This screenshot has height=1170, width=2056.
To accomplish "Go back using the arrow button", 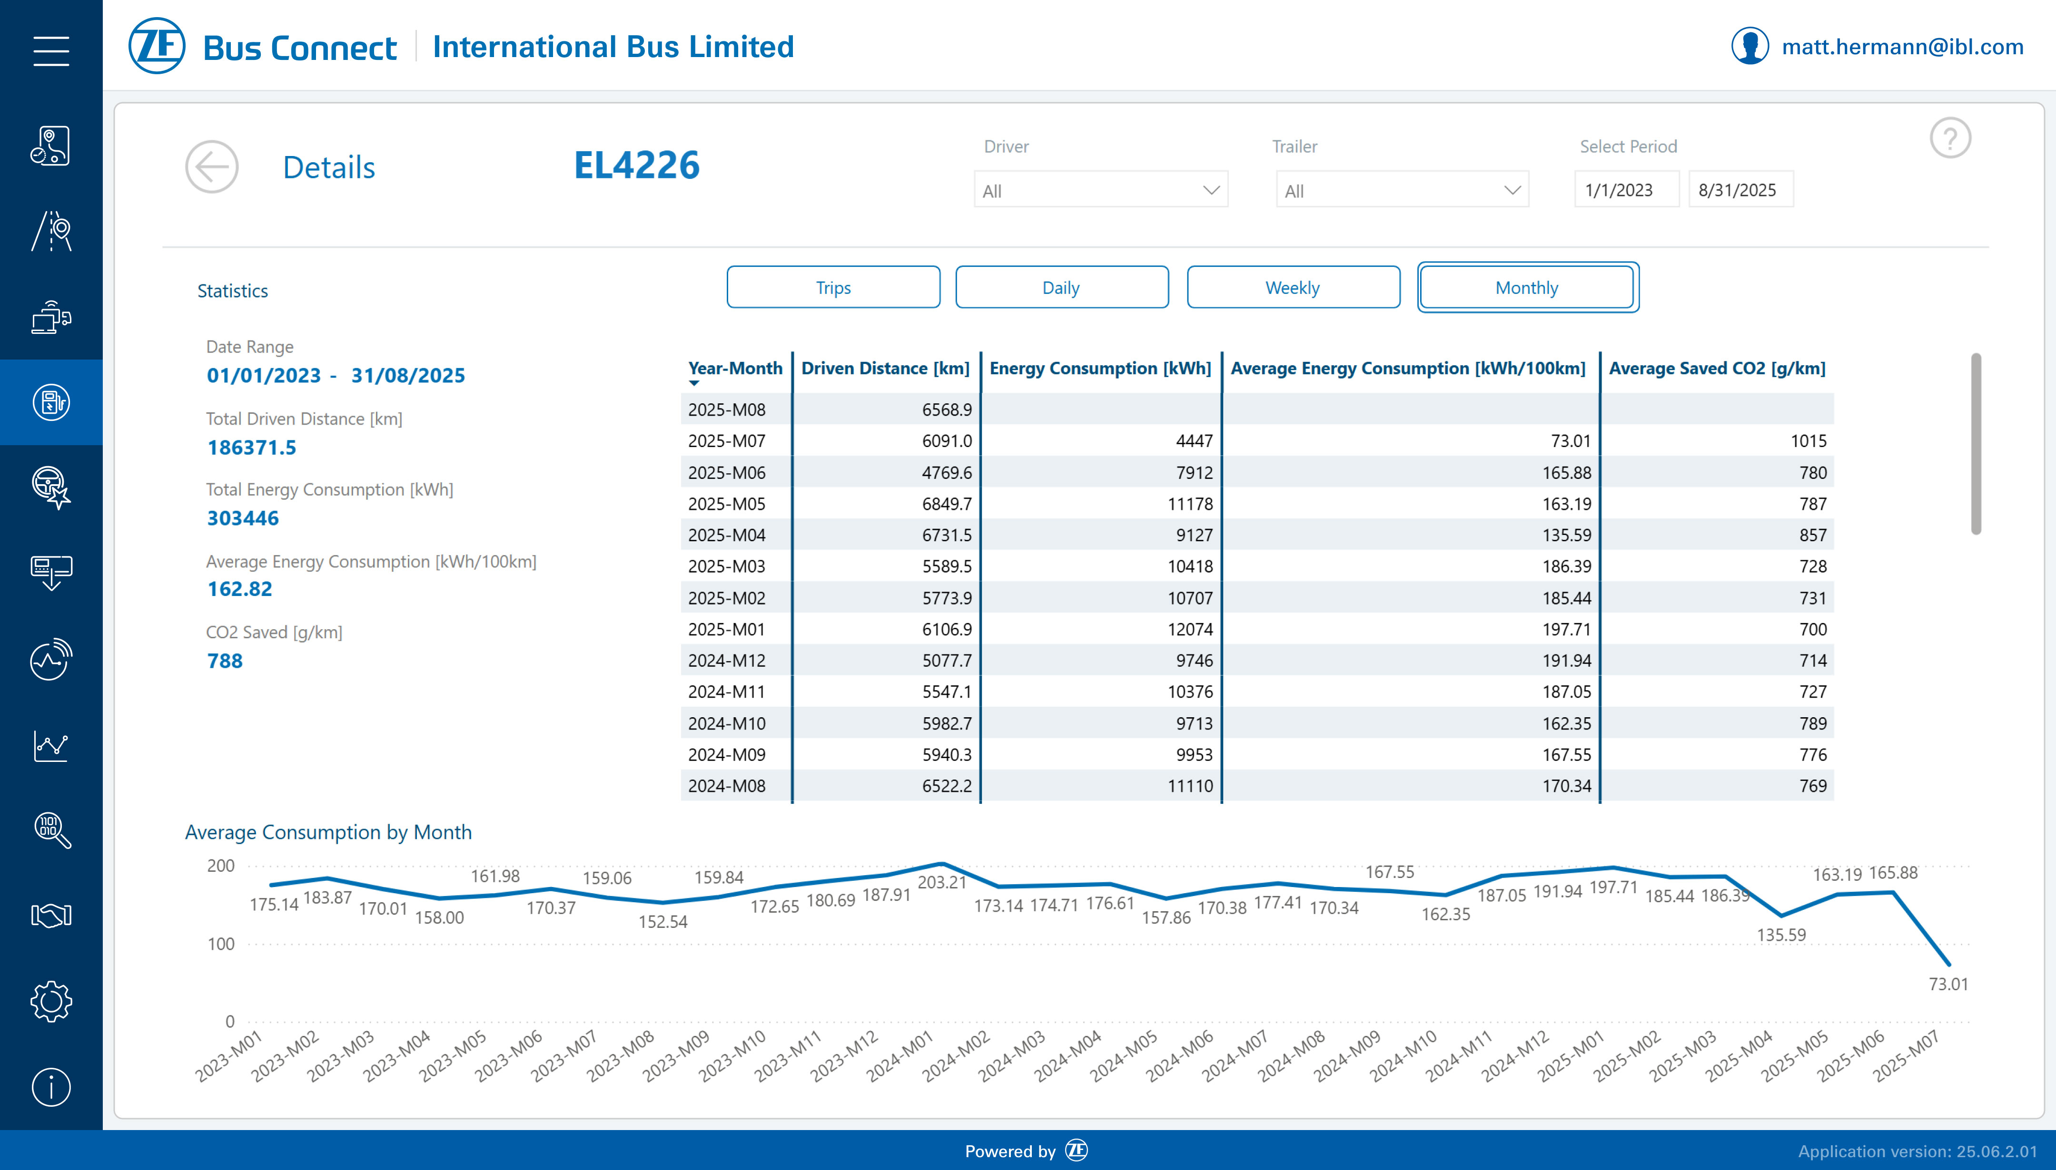I will click(211, 167).
